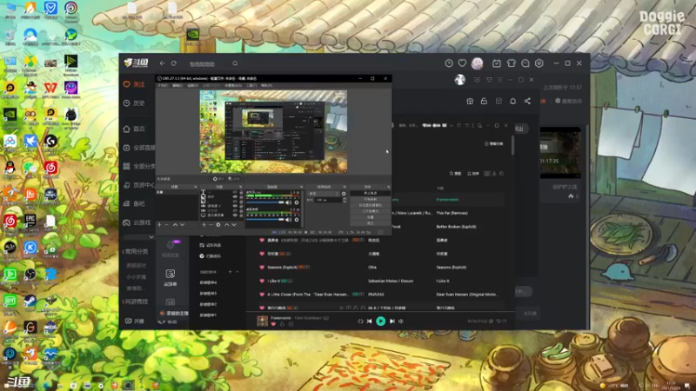
Task: Open music player window dropdown chevron
Action: tap(452, 125)
